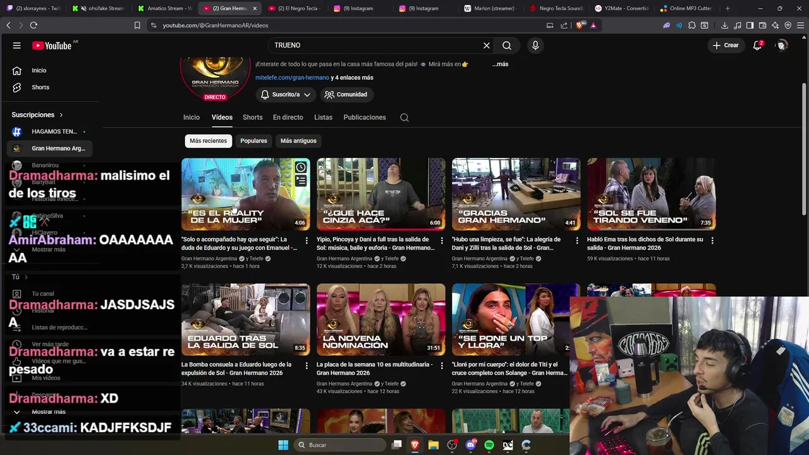Switch to Y2Mate Convertidor tab
809x455 pixels.
621,8
